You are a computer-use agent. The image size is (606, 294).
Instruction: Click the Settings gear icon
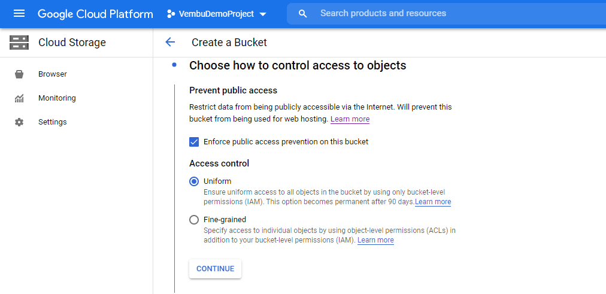19,122
